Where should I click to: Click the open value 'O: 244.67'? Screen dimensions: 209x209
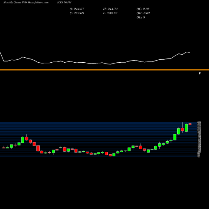77,9
